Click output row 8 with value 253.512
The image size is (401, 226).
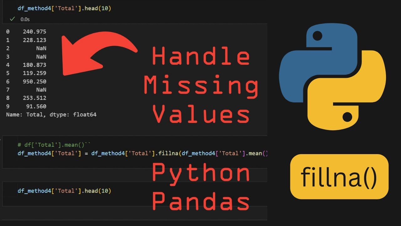tap(26, 98)
